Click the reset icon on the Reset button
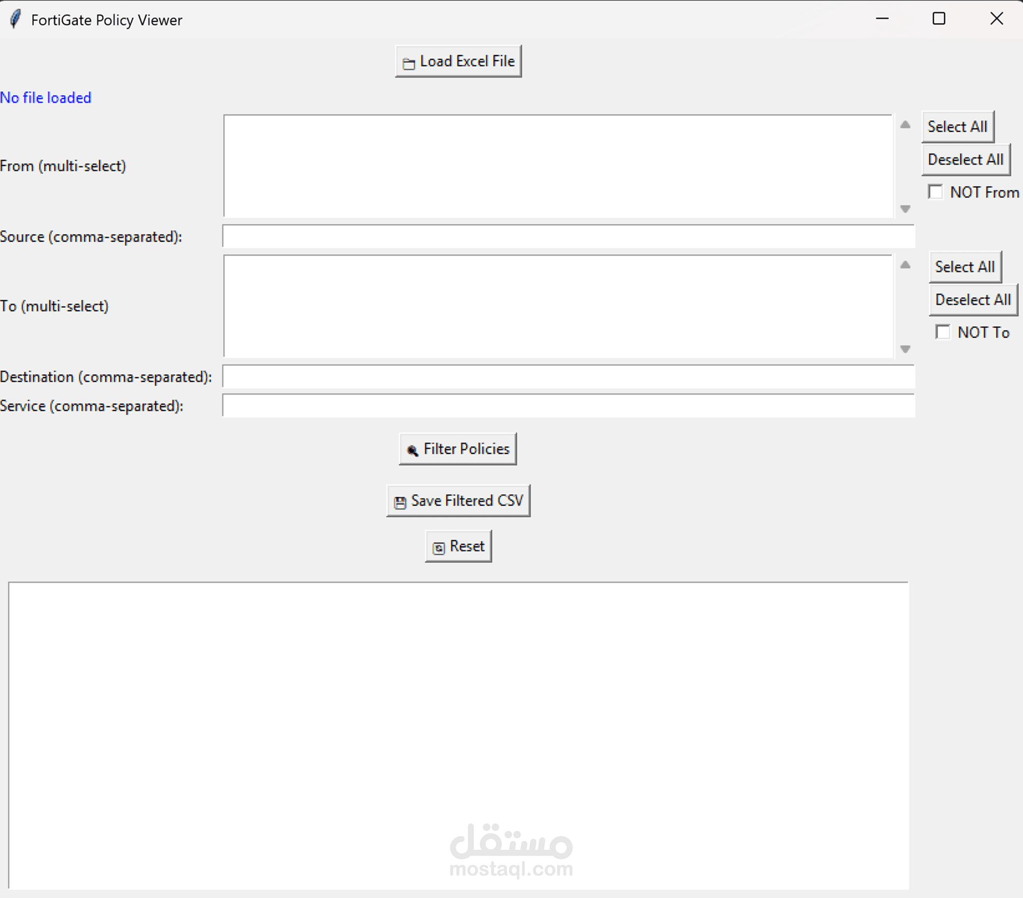This screenshot has width=1023, height=898. click(439, 548)
